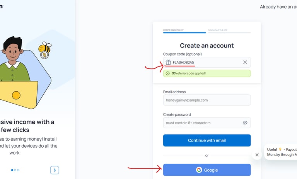Sign up using the Google button

(x=207, y=170)
